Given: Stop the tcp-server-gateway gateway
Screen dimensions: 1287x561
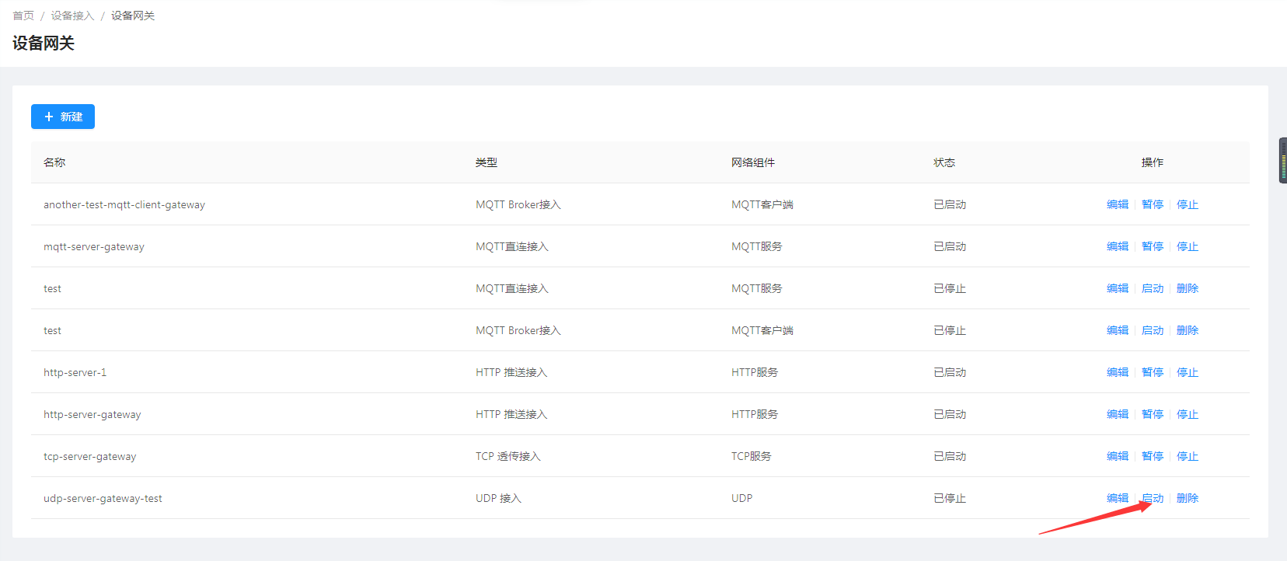Looking at the screenshot, I should tap(1187, 456).
